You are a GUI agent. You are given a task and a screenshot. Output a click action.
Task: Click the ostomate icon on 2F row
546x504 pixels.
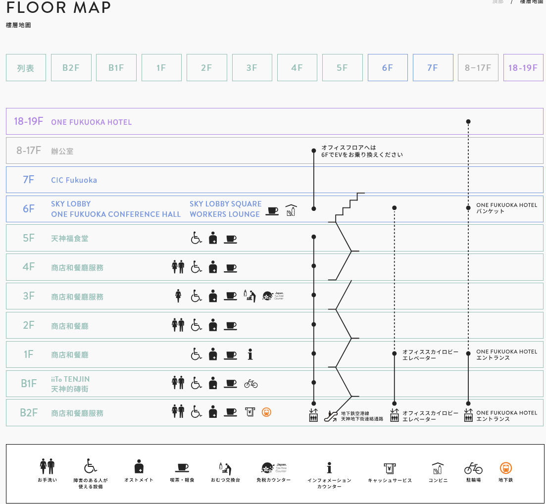pos(213,325)
